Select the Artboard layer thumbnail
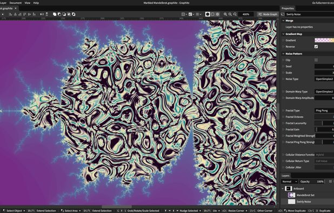The height and width of the screenshot is (213, 334). tap(289, 189)
